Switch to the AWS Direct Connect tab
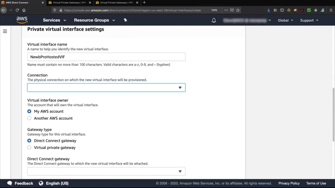Viewport: 335px width, 188px height. [23, 3]
